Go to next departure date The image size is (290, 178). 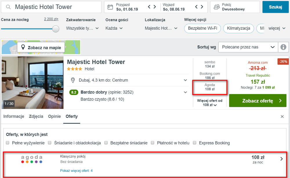point(202,7)
